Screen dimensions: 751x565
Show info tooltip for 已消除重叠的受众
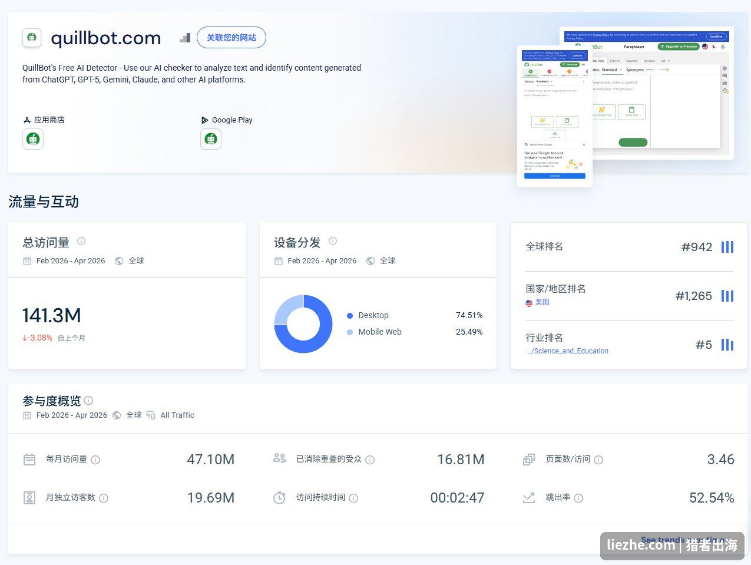370,460
